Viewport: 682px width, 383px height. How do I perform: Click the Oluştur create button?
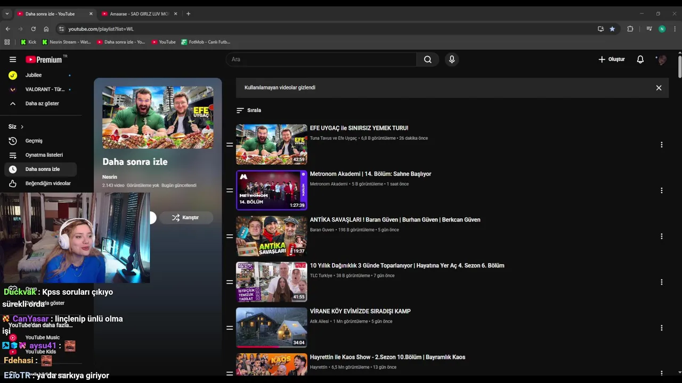coord(611,60)
